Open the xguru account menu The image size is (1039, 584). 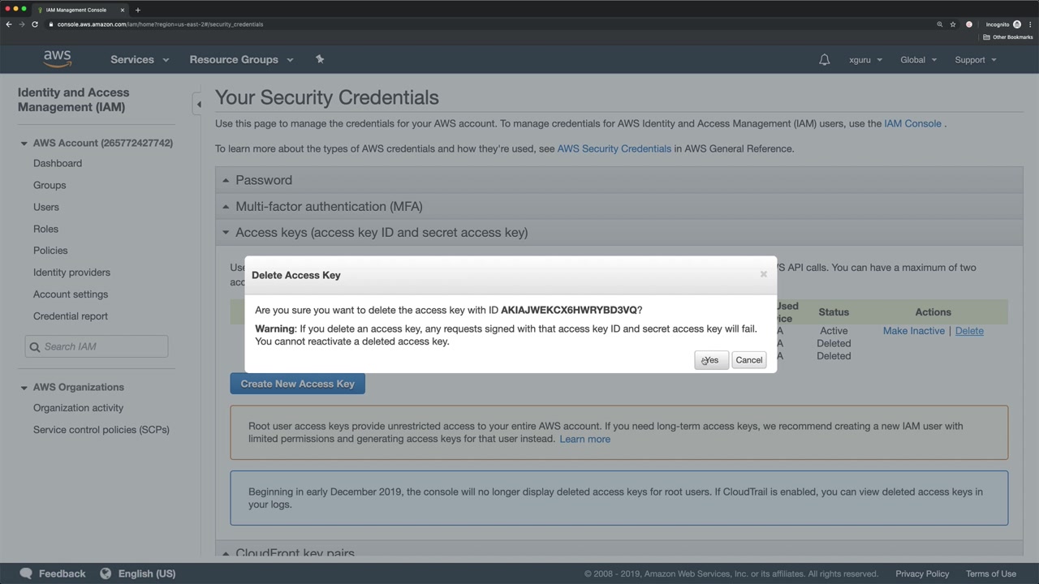865,60
